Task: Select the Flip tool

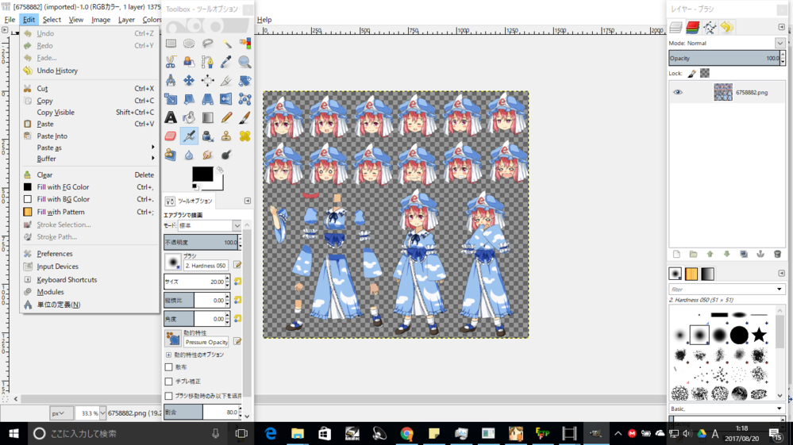Action: 226,99
